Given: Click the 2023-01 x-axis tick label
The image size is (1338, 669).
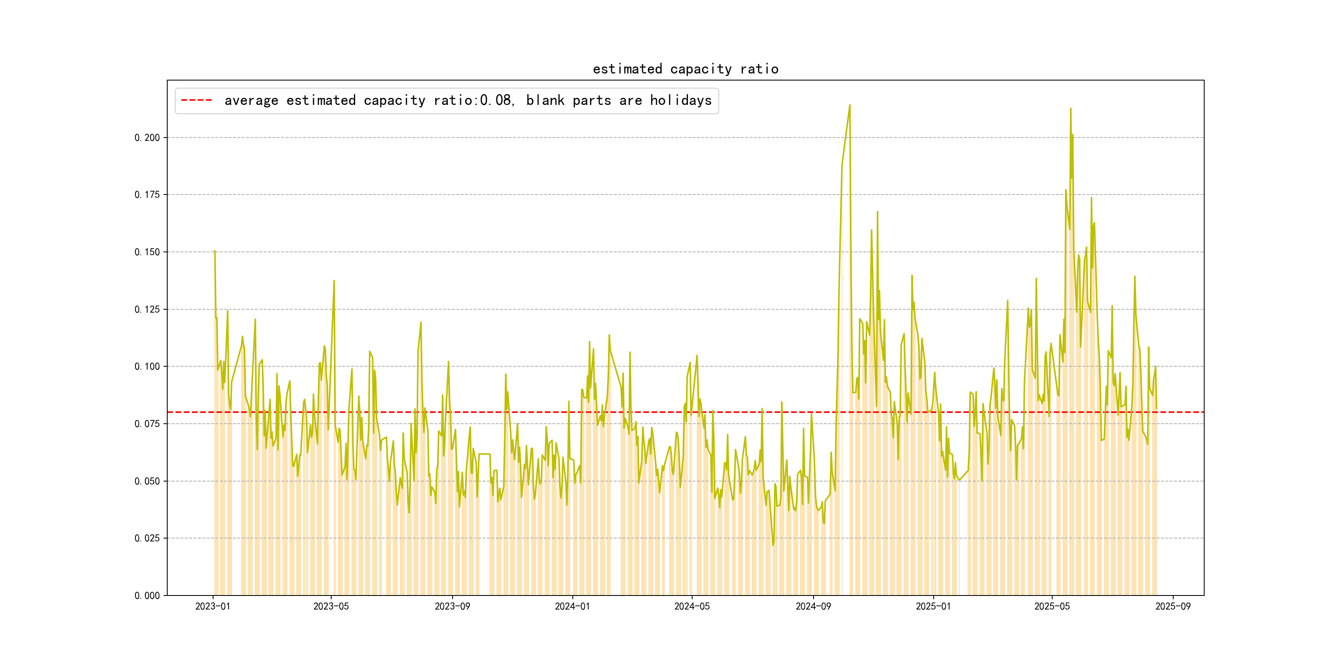Looking at the screenshot, I should 212,606.
